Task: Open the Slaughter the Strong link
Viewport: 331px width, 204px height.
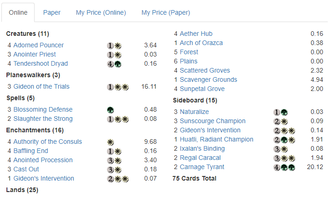Action: point(43,119)
